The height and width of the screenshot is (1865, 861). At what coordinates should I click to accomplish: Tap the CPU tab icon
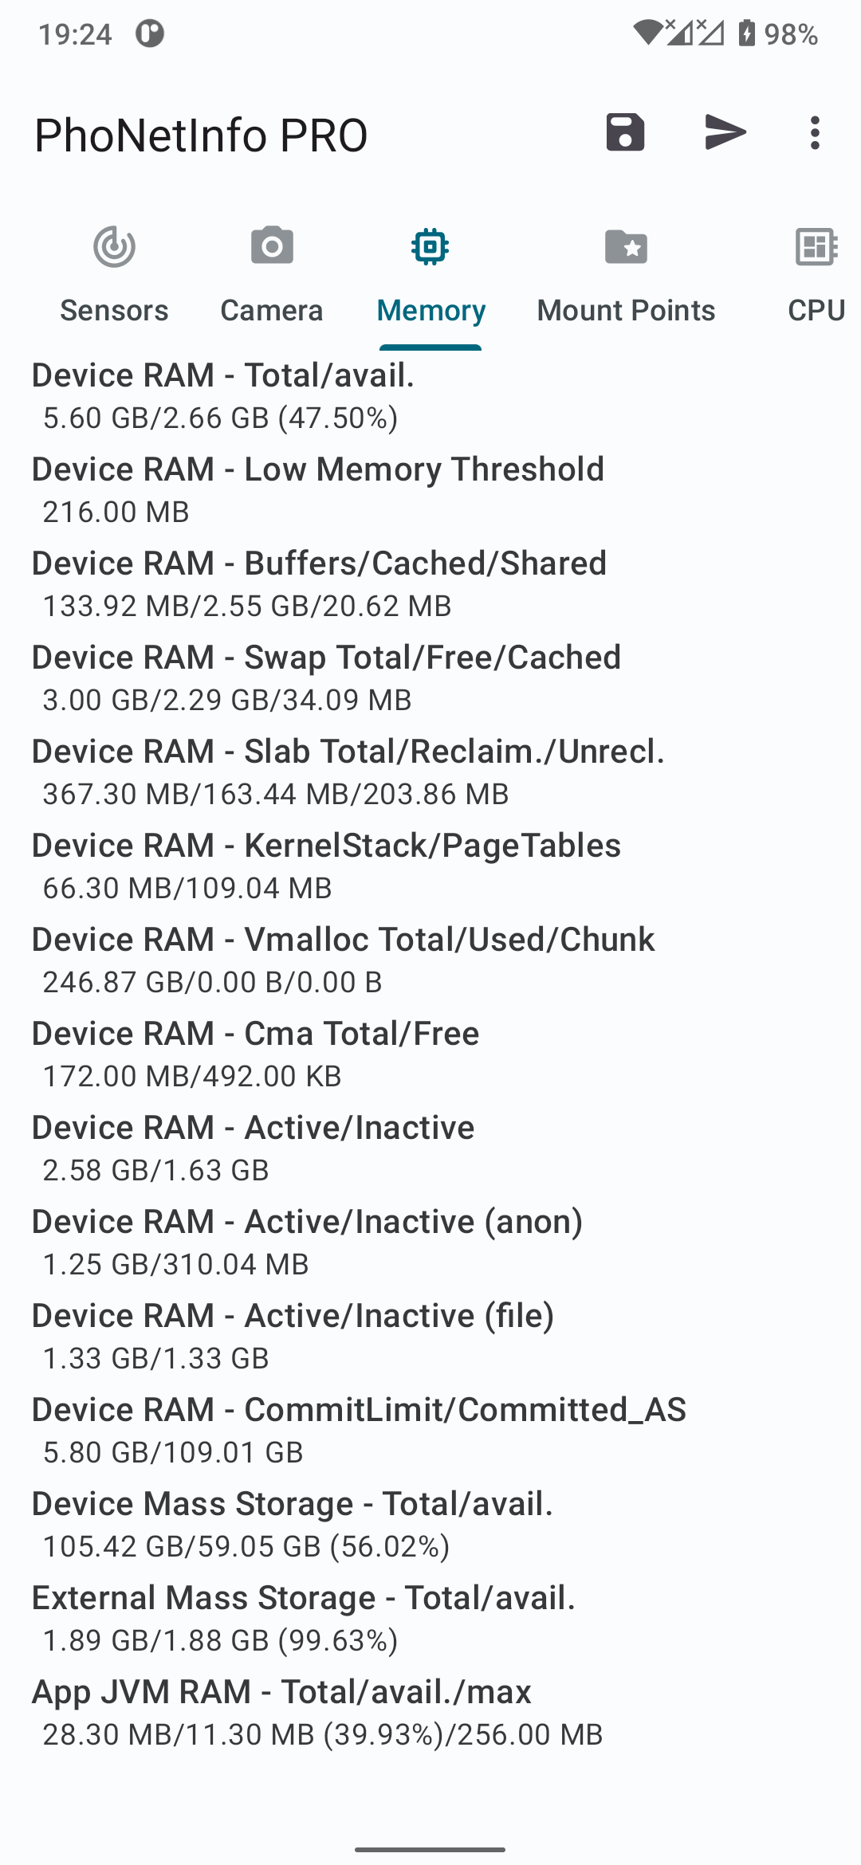(816, 246)
